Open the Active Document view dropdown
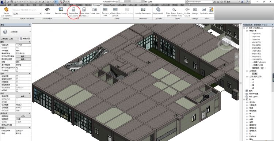Screen dimensions: 274x141 (27, 14)
